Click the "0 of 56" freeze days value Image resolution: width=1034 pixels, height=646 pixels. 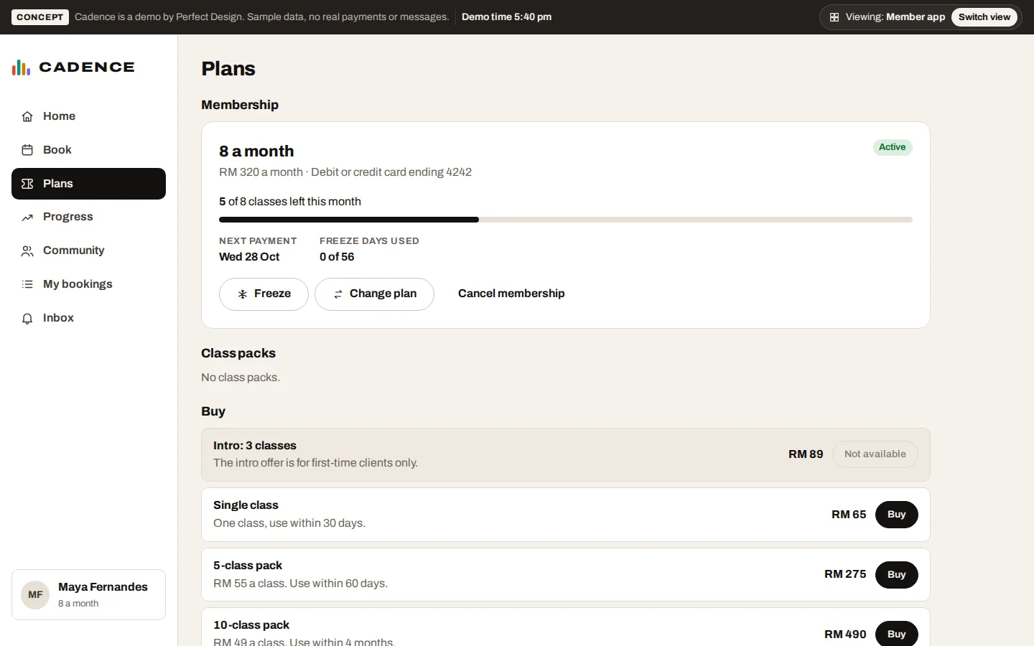pos(337,257)
